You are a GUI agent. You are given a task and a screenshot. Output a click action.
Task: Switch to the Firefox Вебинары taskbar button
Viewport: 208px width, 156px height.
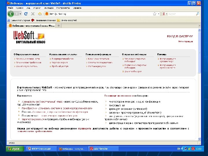click(73, 149)
